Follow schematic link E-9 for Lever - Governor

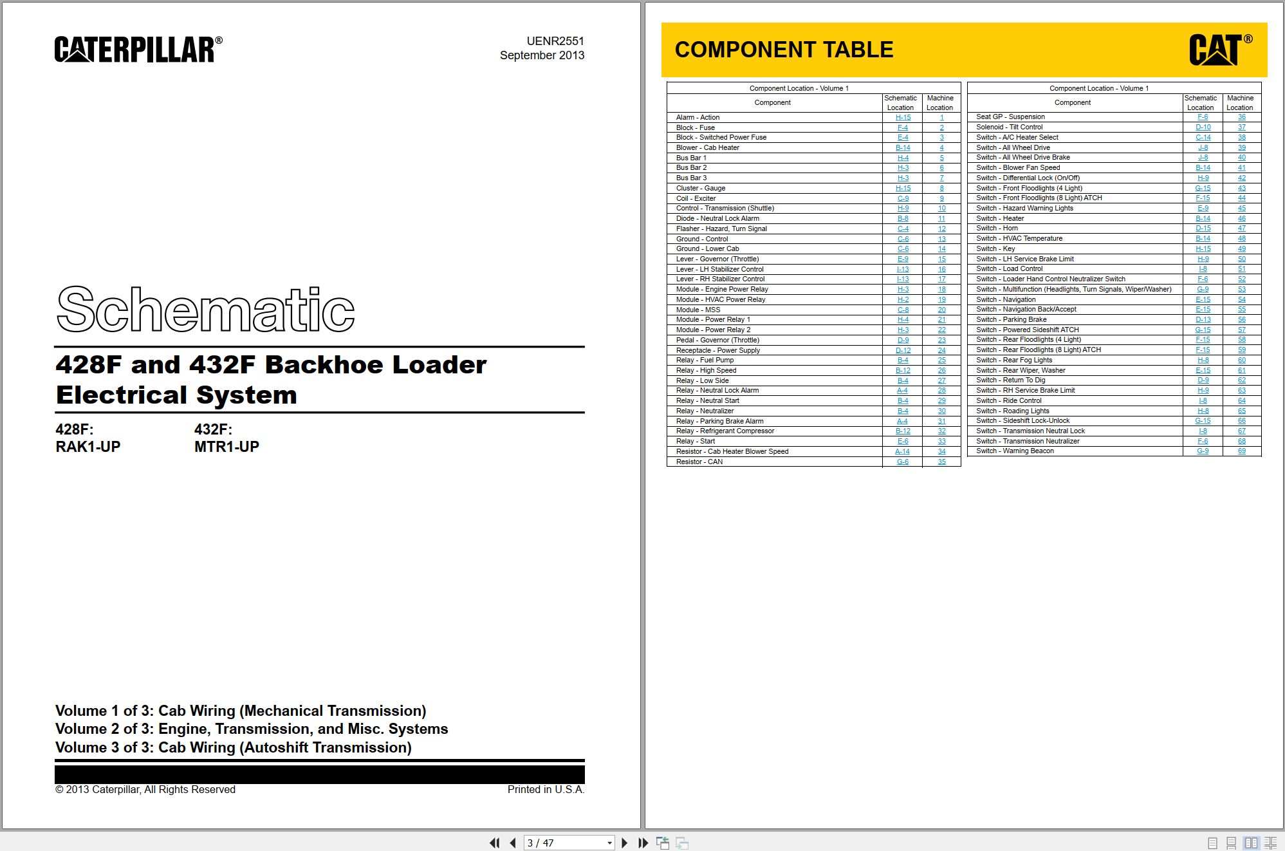pyautogui.click(x=903, y=259)
